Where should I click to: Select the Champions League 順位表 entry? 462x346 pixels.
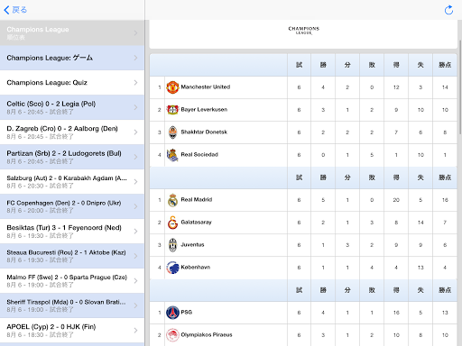click(72, 32)
